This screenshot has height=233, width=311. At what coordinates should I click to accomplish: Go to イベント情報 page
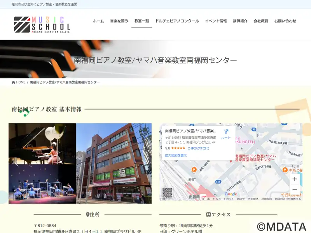(216, 21)
